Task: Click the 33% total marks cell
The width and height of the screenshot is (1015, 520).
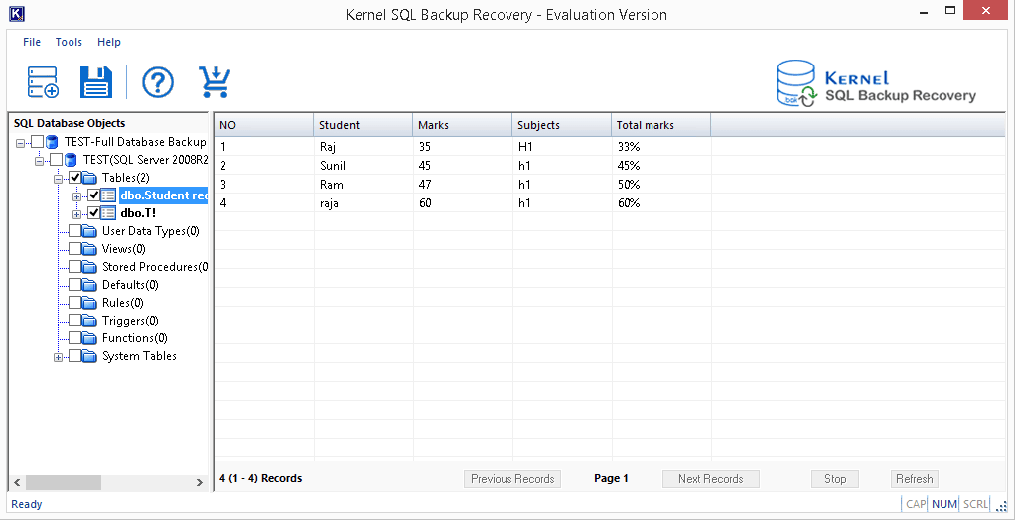Action: pyautogui.click(x=660, y=146)
